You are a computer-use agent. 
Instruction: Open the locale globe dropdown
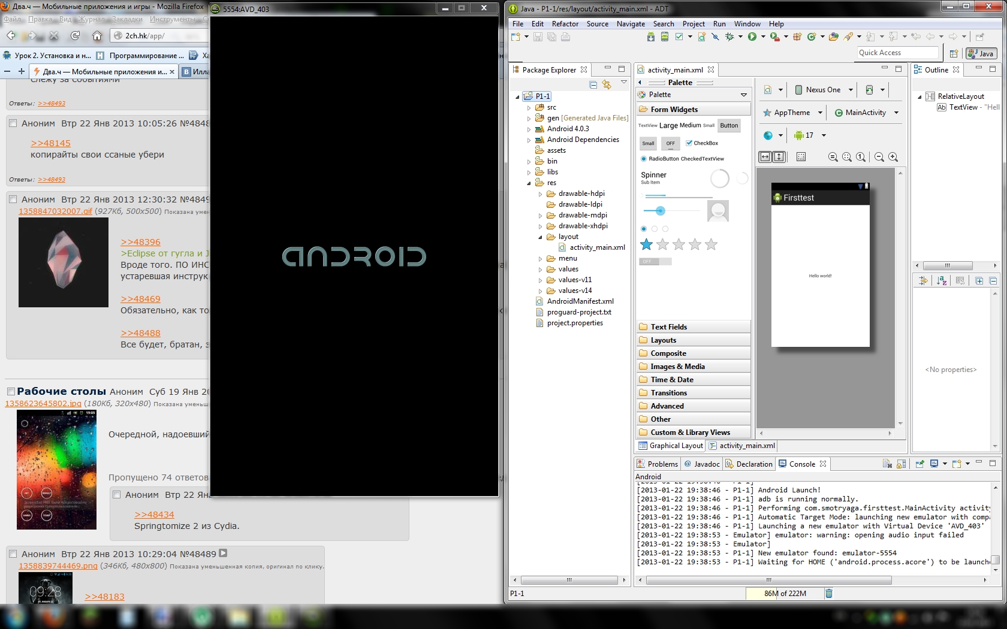(773, 135)
